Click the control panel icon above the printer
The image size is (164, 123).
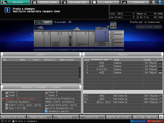pyautogui.click(x=113, y=25)
